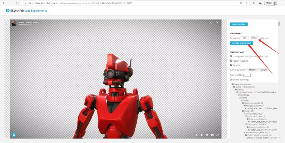Enable VR mode with the goggles icon
Screen dimensions: 285x143
coord(212,135)
